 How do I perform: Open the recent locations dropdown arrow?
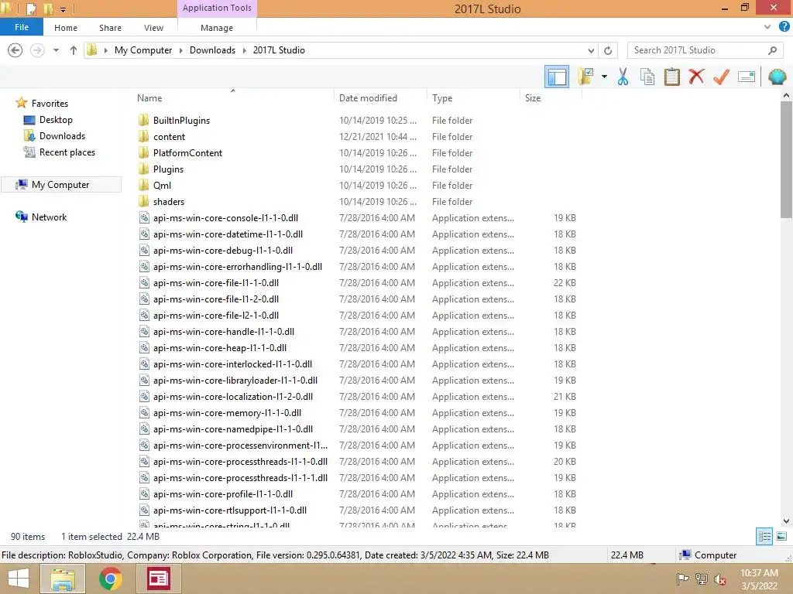point(56,50)
